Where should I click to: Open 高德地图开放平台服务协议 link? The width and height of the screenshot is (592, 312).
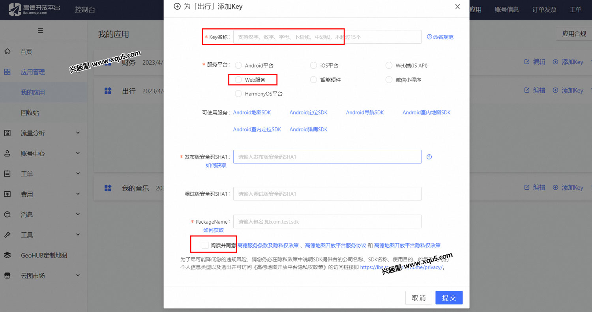(x=335, y=245)
